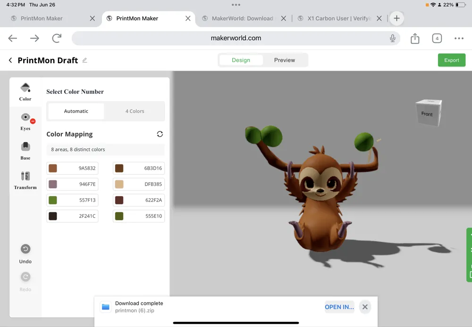Open the green side panel handle
The width and height of the screenshot is (472, 327).
pyautogui.click(x=469, y=255)
